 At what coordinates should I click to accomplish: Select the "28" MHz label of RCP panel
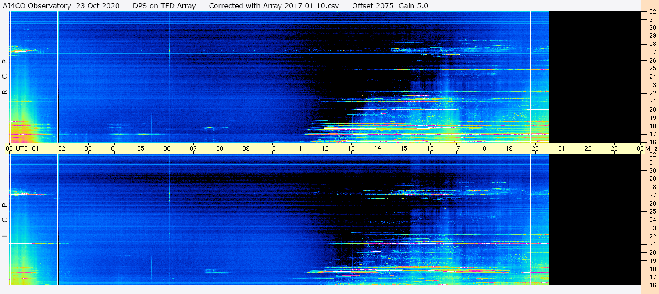(652, 44)
